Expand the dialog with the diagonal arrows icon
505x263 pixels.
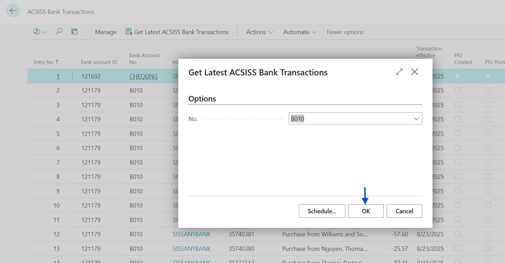(x=399, y=72)
